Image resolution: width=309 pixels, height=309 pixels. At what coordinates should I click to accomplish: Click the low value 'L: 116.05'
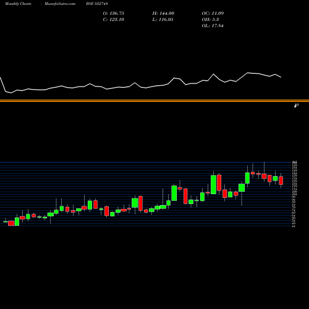163,20
